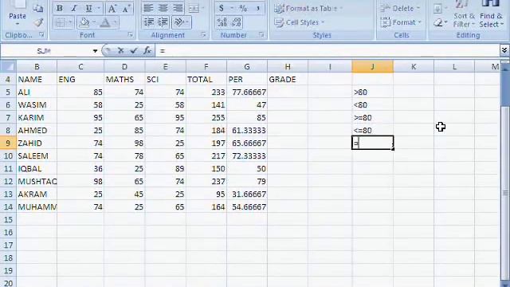The height and width of the screenshot is (287, 510).
Task: Open Cell Styles gallery
Action: [x=300, y=22]
